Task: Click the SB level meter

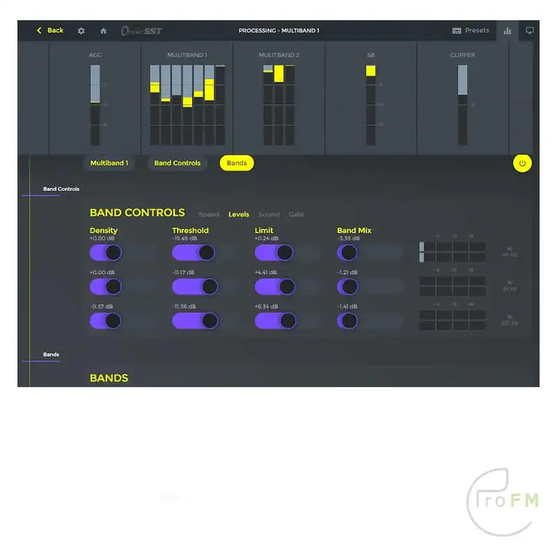Action: pos(370,97)
